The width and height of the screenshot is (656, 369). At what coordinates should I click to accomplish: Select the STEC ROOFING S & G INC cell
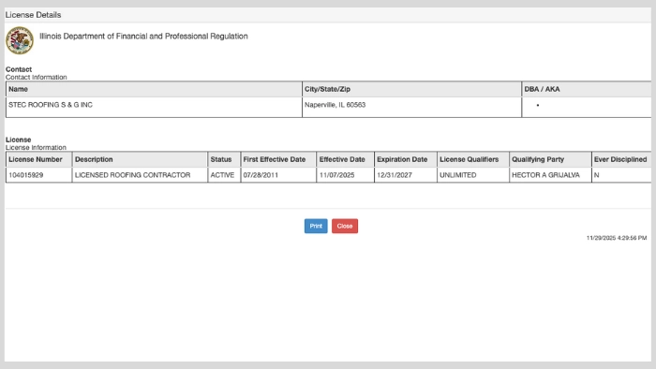pos(154,108)
